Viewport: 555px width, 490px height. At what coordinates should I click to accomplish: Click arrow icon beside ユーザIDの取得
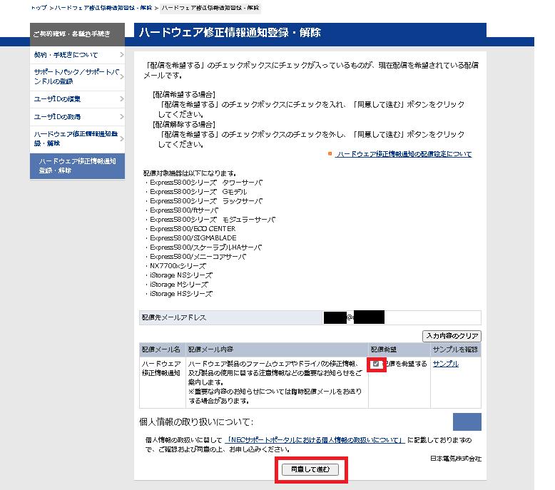(x=122, y=116)
